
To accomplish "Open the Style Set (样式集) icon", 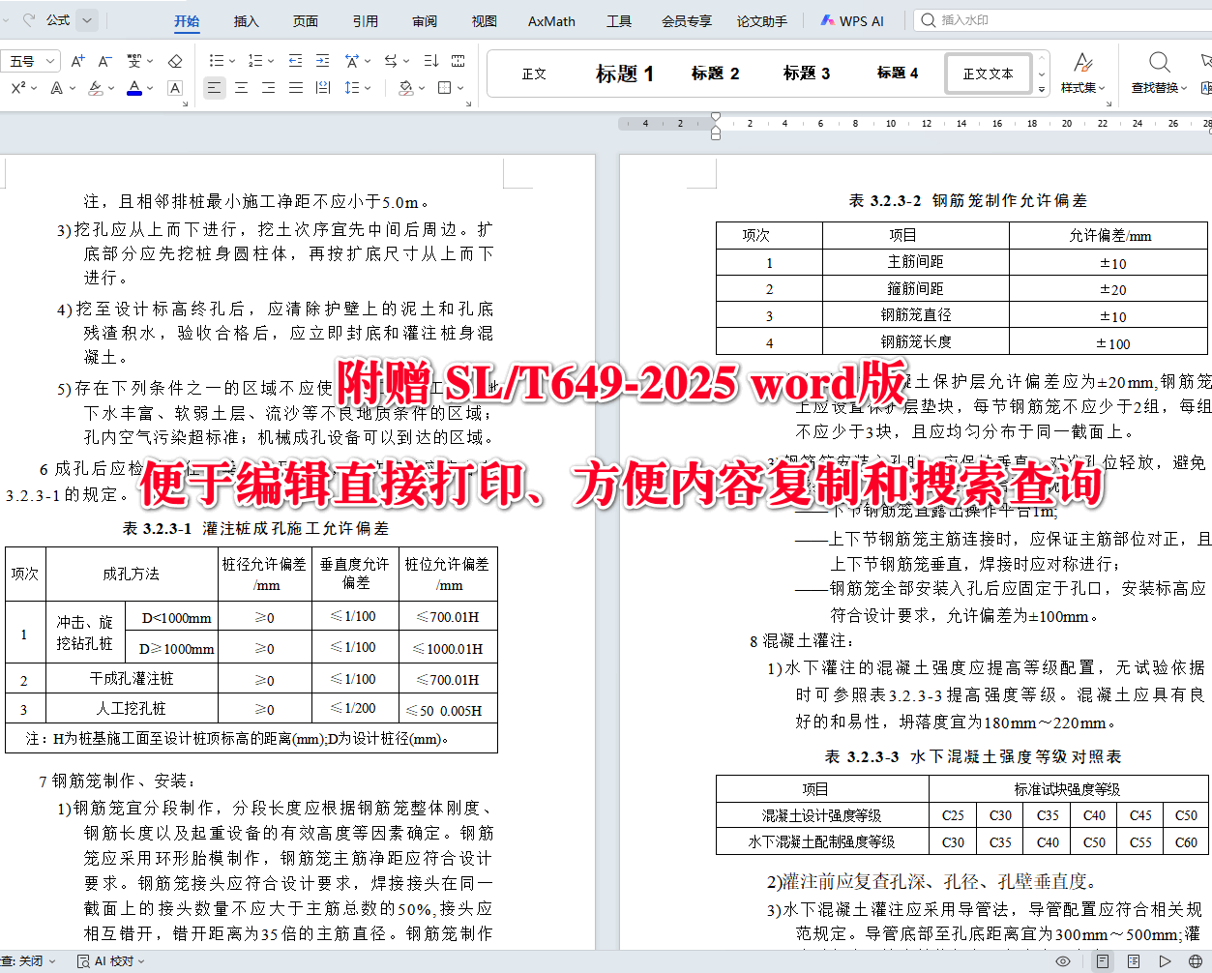I will coord(1083,64).
